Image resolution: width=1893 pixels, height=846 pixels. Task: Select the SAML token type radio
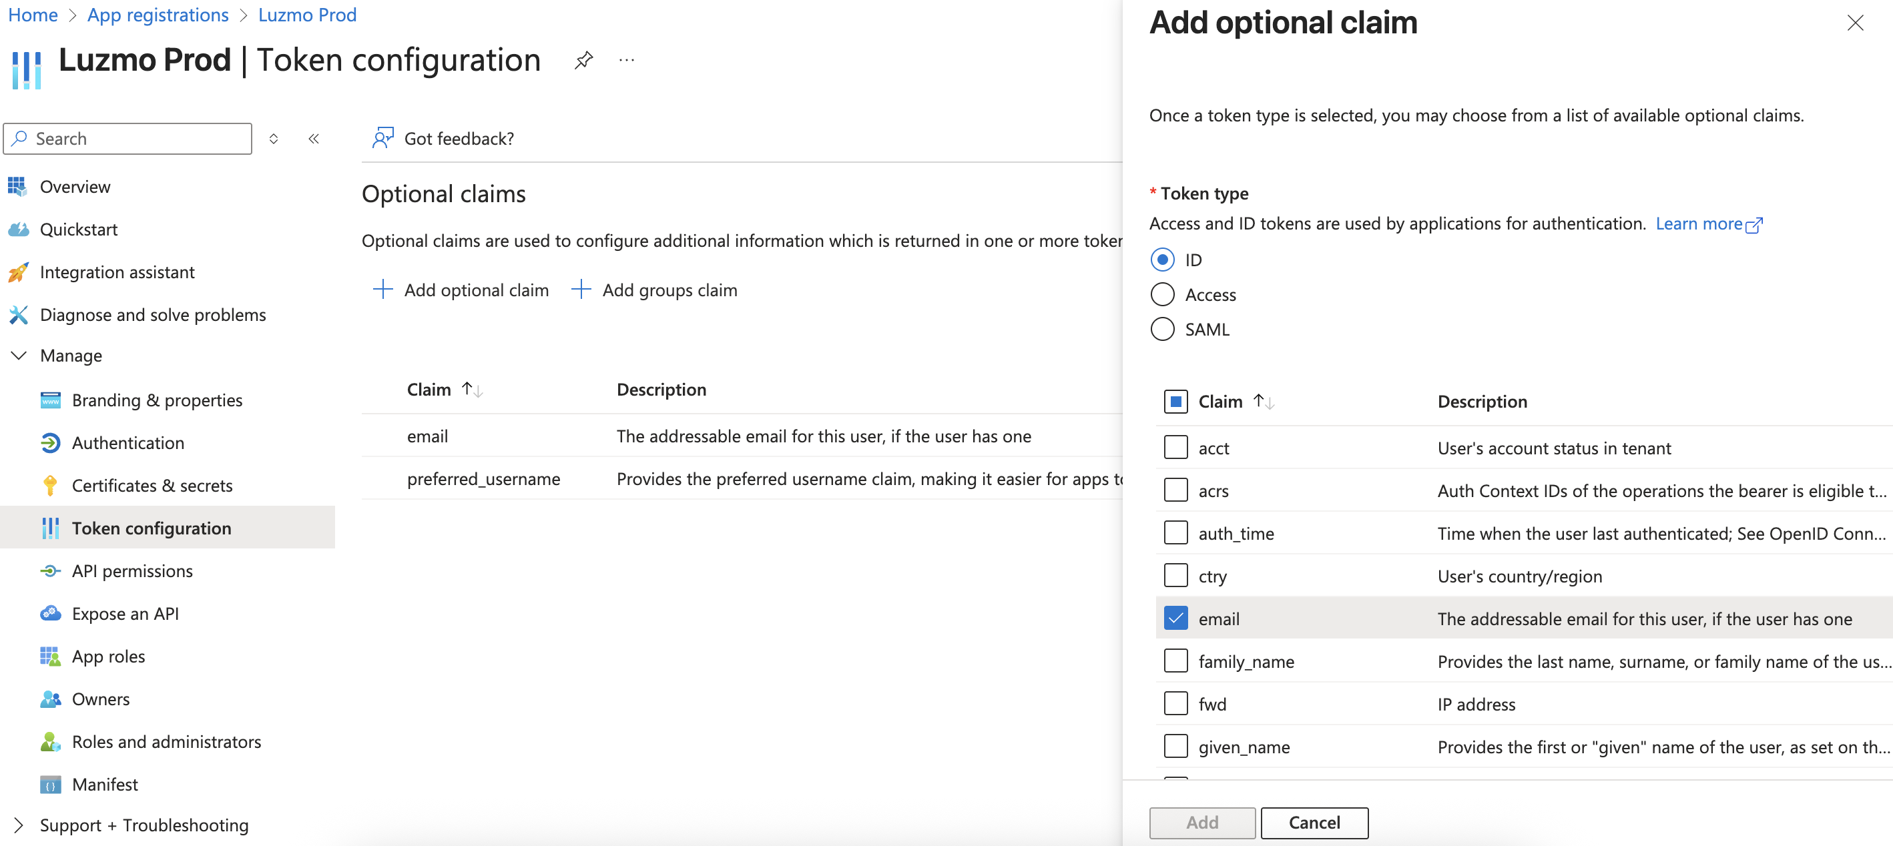pyautogui.click(x=1162, y=329)
